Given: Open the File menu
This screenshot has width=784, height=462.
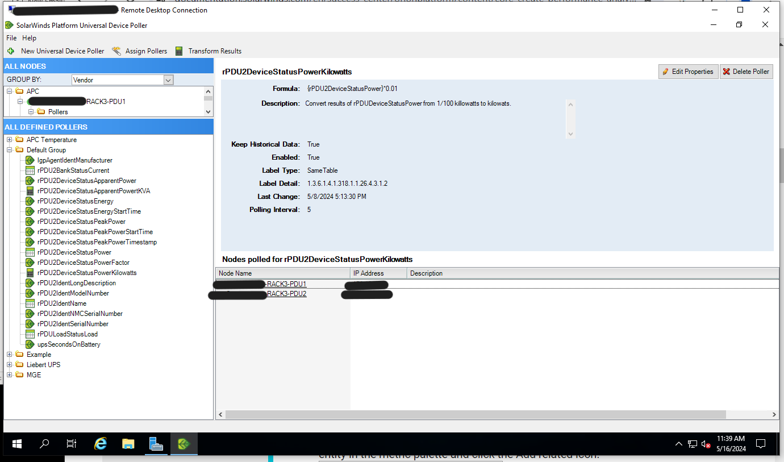Looking at the screenshot, I should [x=11, y=38].
